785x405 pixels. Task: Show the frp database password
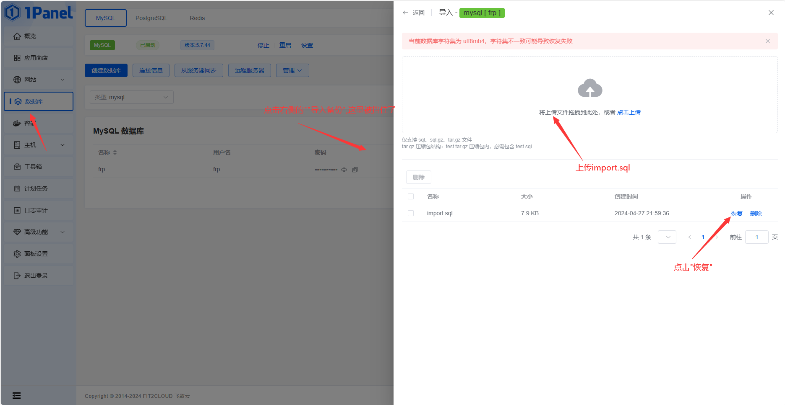click(344, 170)
